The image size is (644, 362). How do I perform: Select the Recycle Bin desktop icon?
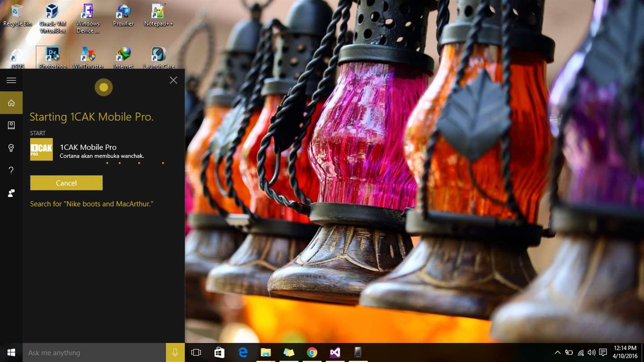click(17, 15)
